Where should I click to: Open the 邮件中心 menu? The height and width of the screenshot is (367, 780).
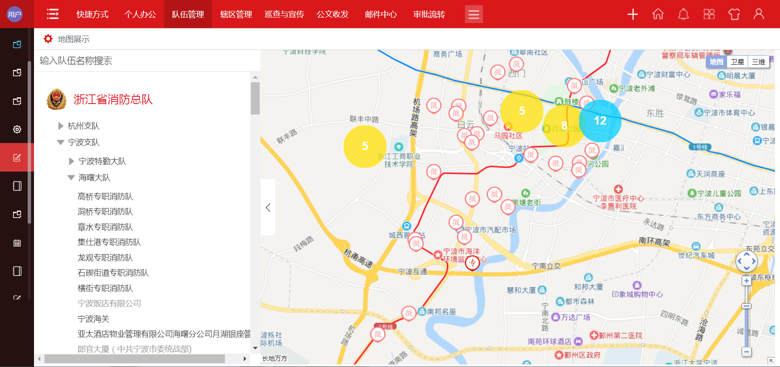pyautogui.click(x=381, y=14)
